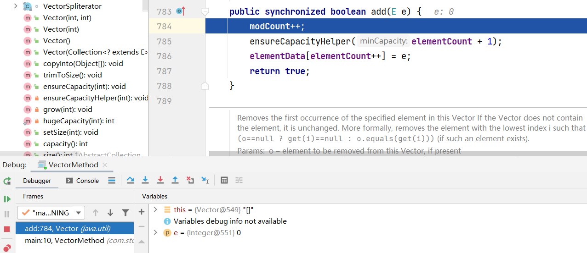Image resolution: width=587 pixels, height=253 pixels.
Task: Click the Step Out arrow icon
Action: click(x=175, y=181)
